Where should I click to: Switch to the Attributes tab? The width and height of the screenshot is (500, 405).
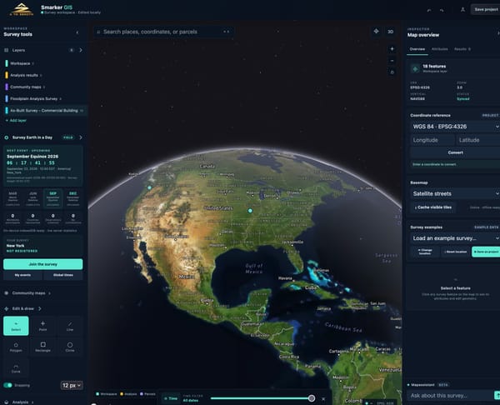point(439,49)
